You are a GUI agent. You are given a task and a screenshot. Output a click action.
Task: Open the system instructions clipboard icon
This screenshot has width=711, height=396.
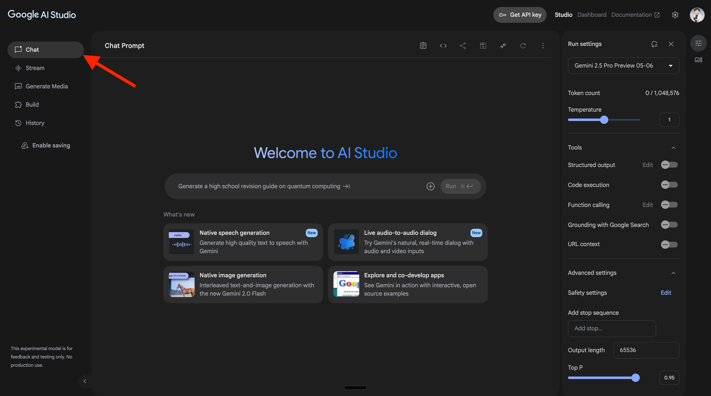[x=423, y=46]
